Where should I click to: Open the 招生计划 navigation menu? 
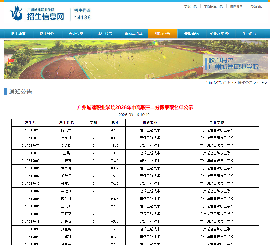(x=47, y=34)
